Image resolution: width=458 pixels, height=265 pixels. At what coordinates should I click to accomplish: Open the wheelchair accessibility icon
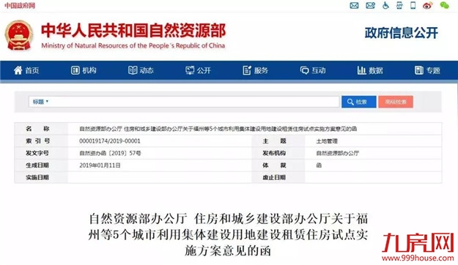coord(385,5)
